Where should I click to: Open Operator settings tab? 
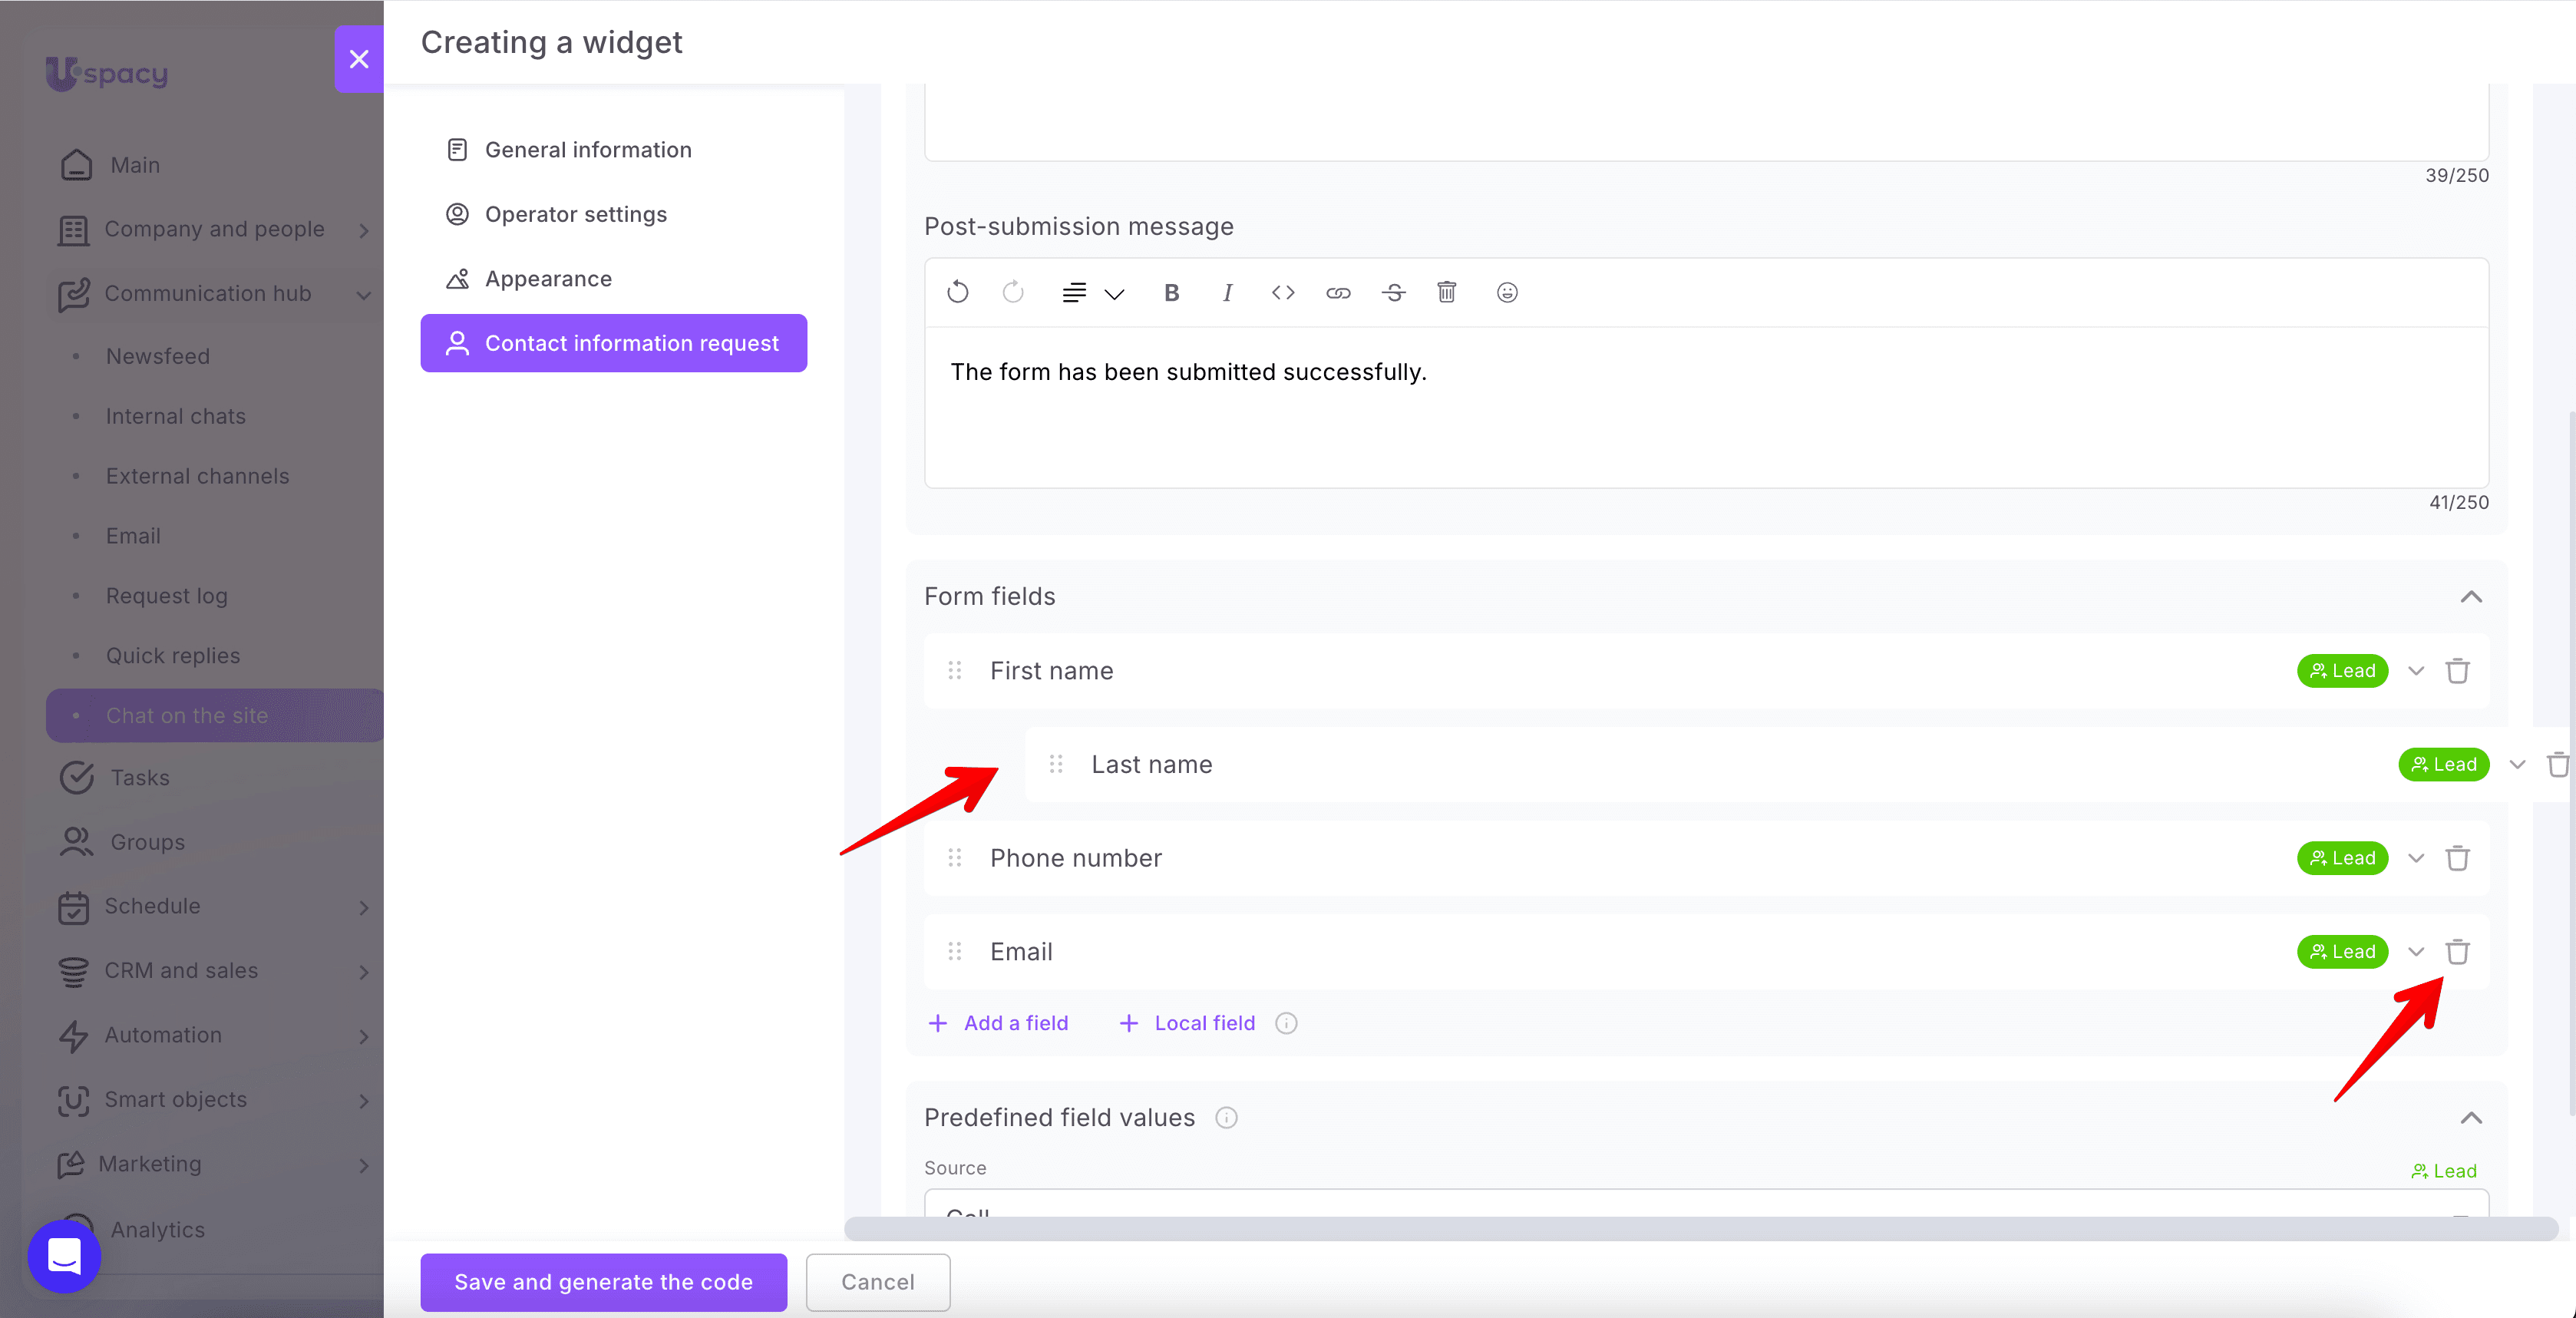(613, 214)
